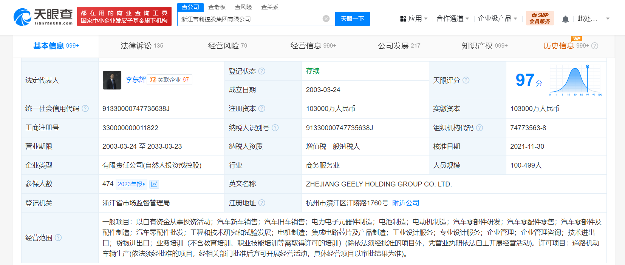
Task: Click the TianYanCha logo
Action: (43, 17)
